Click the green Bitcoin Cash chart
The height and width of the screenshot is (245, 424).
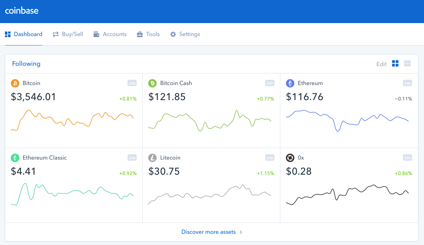pos(210,121)
